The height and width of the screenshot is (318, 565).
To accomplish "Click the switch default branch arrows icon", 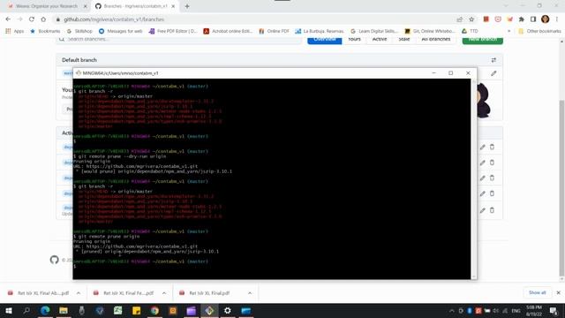I will pyautogui.click(x=493, y=60).
